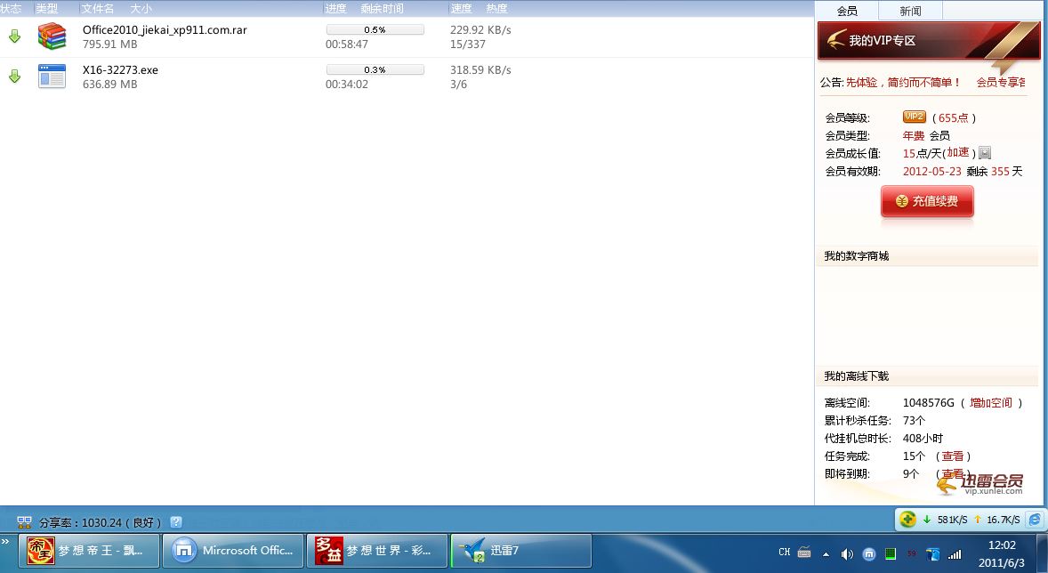This screenshot has width=1048, height=573.
Task: Click the round green icon in speed bar
Action: click(907, 520)
